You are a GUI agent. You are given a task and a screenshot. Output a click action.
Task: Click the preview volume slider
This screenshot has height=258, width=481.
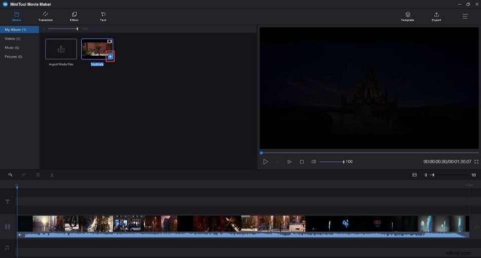click(331, 162)
